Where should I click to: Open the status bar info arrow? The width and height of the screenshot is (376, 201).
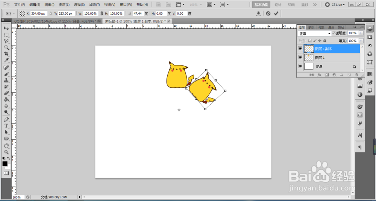[80, 197]
